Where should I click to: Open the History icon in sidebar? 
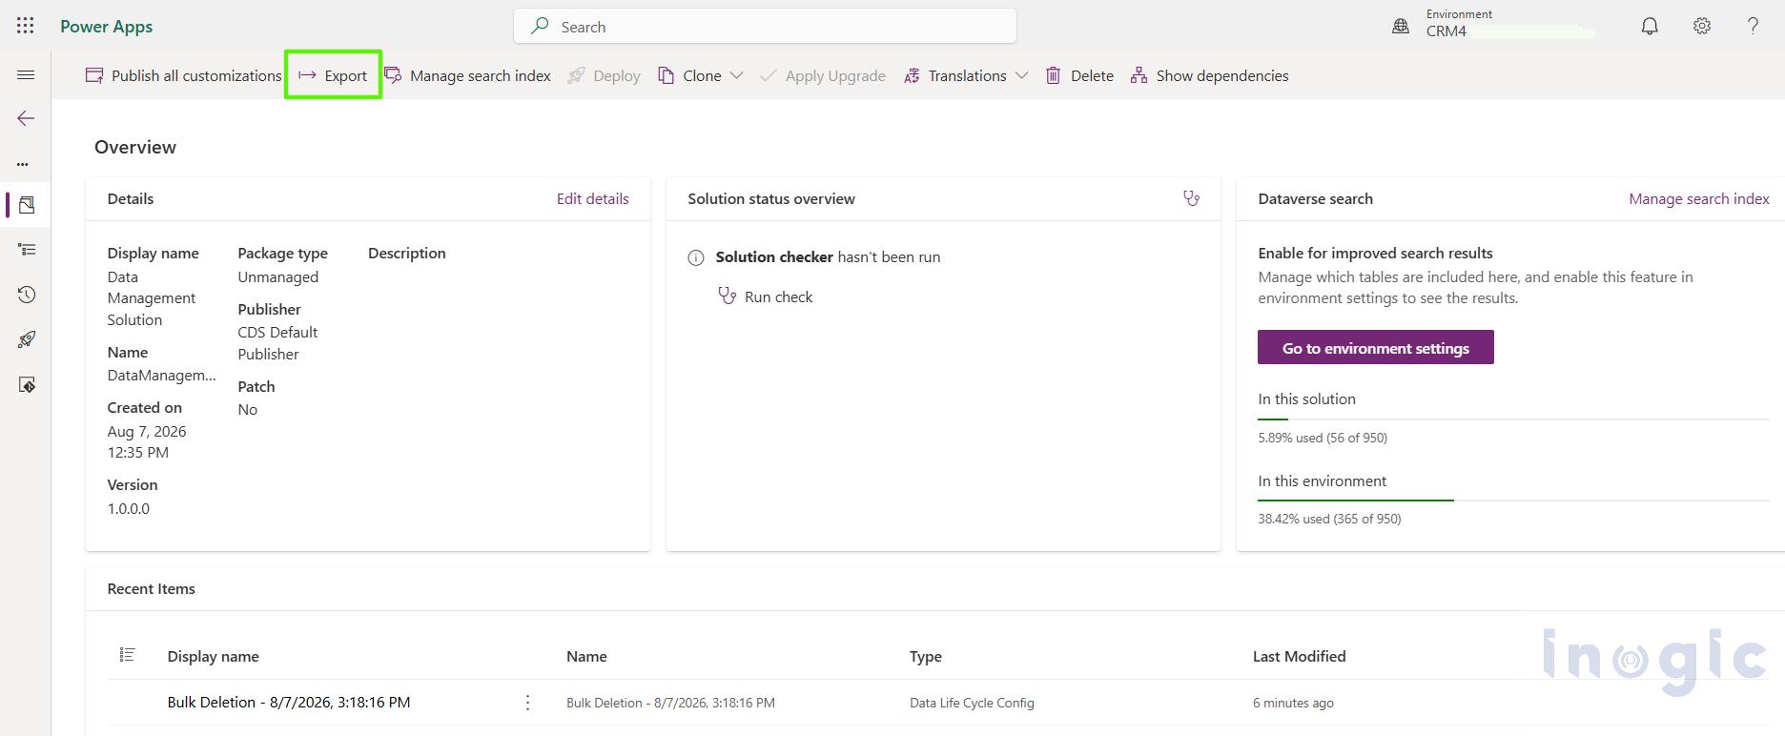27,295
